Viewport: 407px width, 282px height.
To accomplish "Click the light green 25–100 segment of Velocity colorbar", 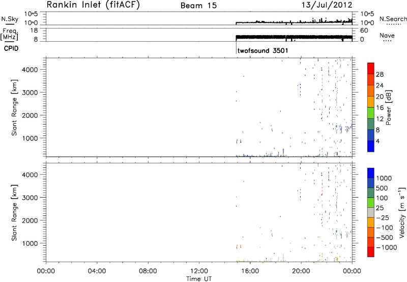I will point(371,203).
